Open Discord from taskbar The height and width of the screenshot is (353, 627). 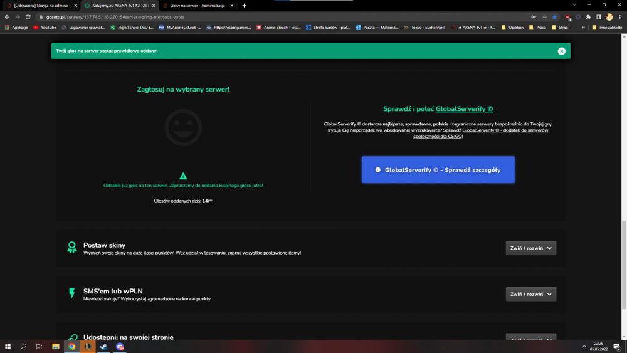tap(120, 347)
